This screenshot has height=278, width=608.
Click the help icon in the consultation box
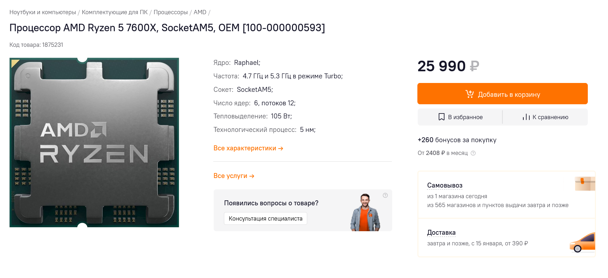[x=385, y=195]
